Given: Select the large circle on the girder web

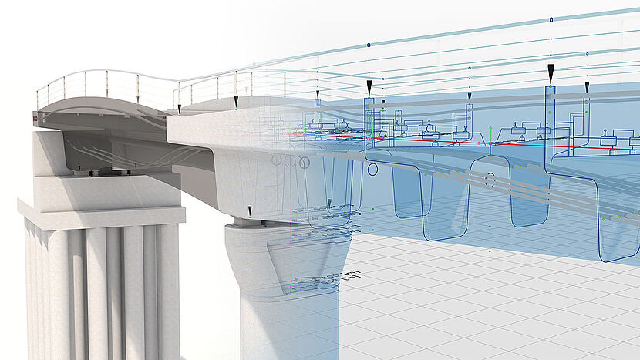Looking at the screenshot, I should click(305, 163).
